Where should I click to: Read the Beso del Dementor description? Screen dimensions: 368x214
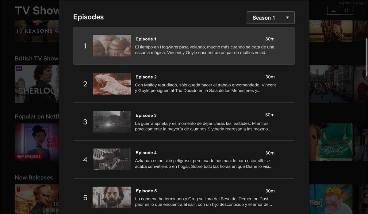pyautogui.click(x=204, y=202)
